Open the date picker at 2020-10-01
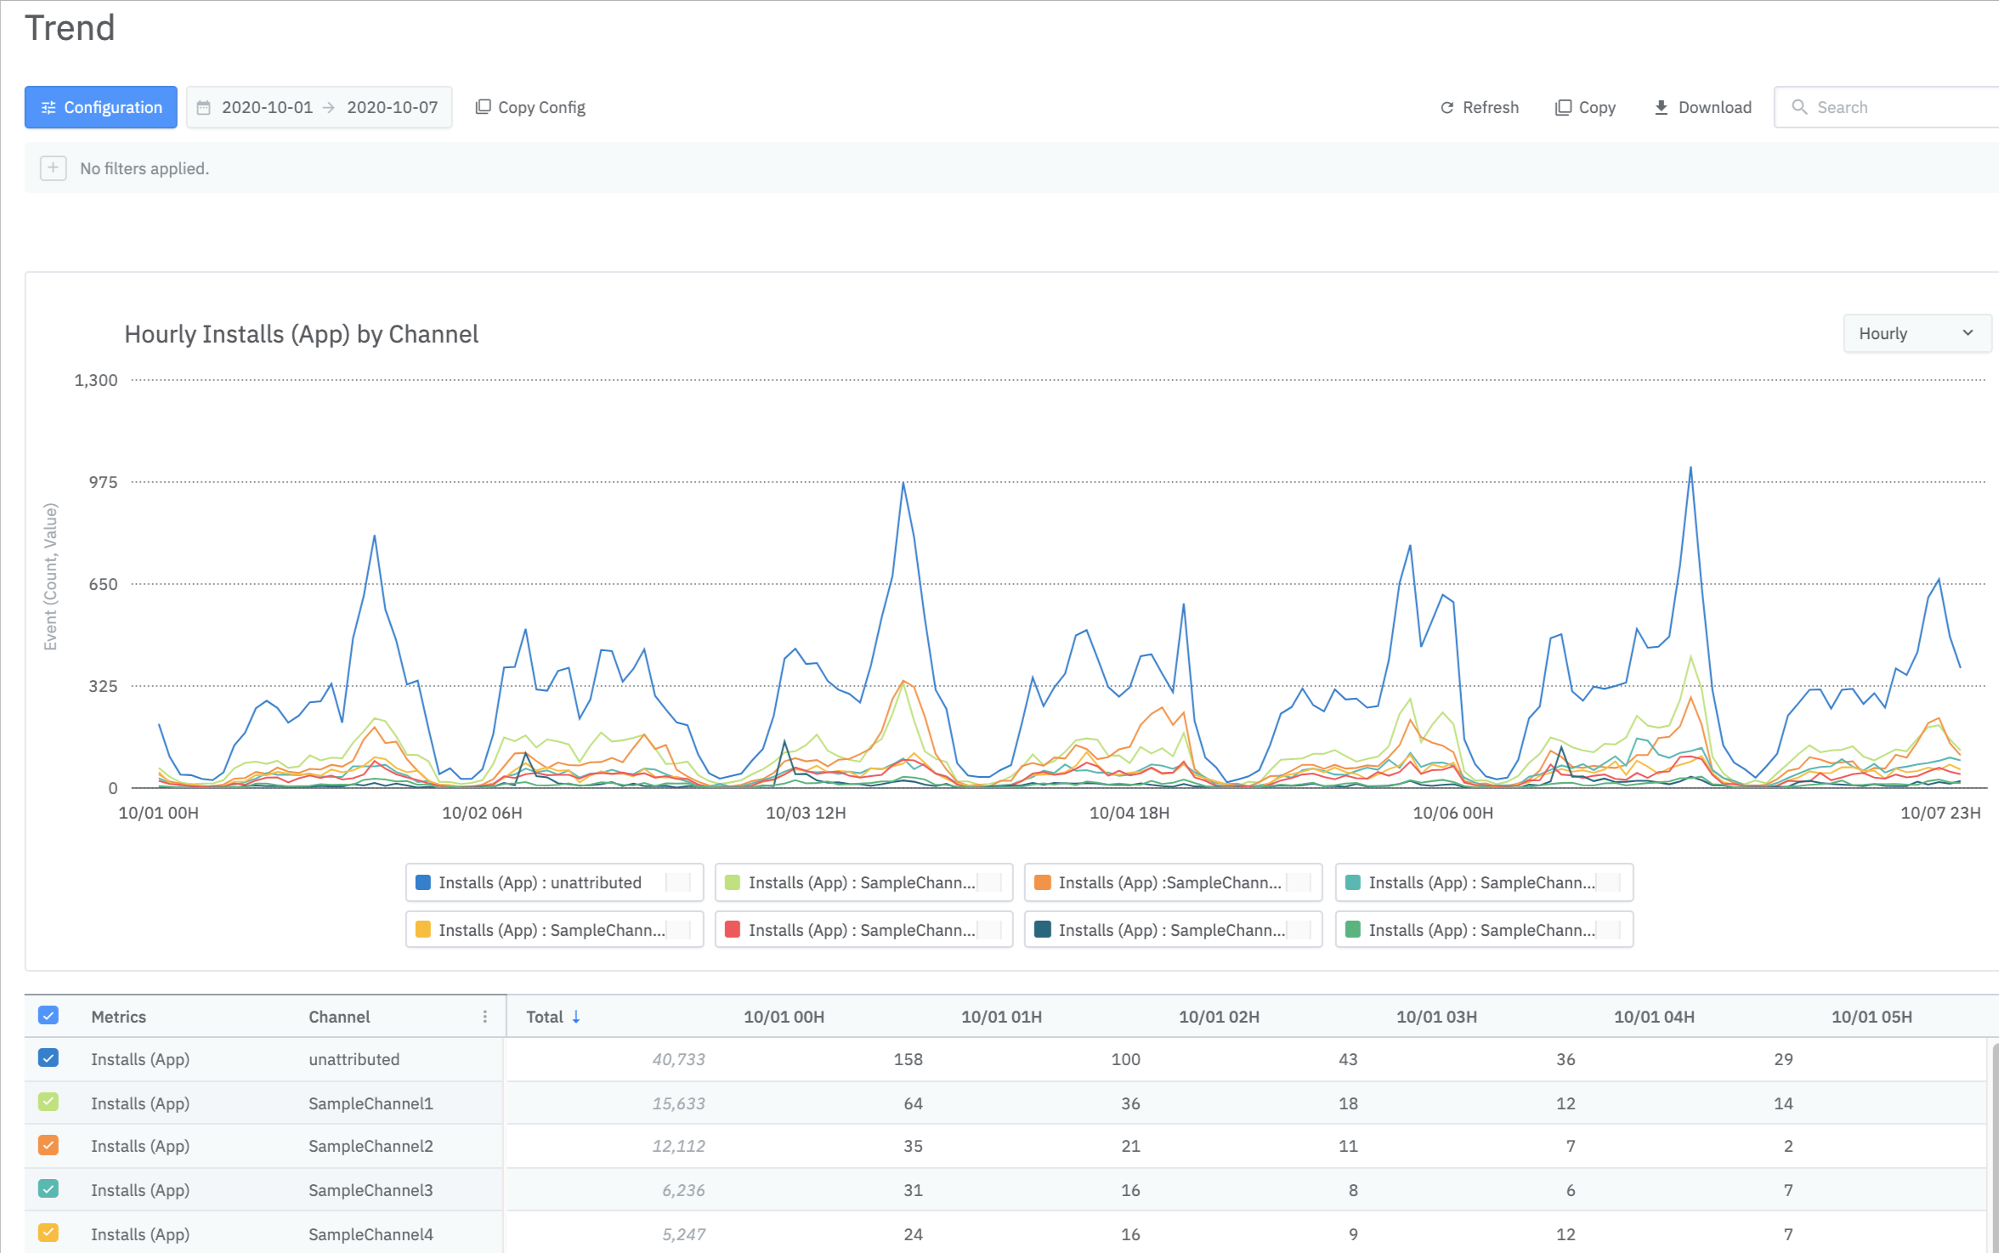This screenshot has height=1253, width=1999. coord(267,107)
